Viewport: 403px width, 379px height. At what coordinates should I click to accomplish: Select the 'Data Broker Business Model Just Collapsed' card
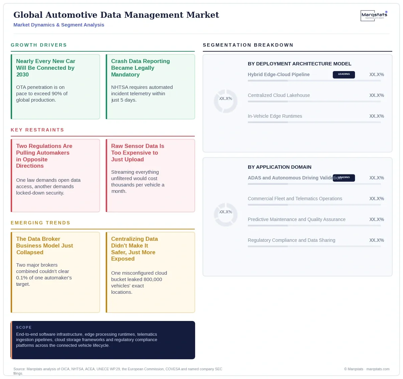[x=55, y=272]
